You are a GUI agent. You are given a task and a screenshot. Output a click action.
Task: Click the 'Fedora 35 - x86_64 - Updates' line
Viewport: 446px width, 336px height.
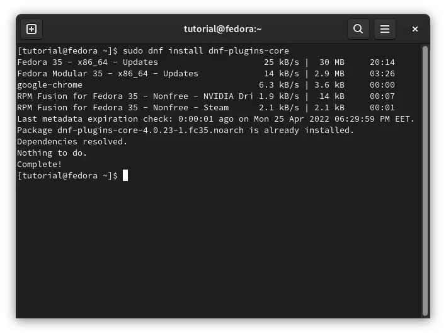(206, 62)
